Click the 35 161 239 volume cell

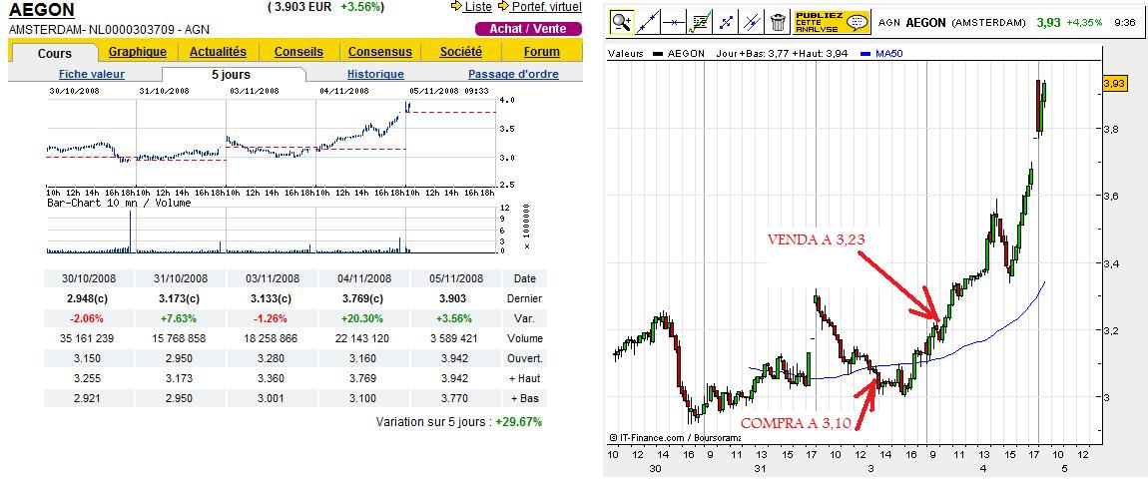(89, 339)
